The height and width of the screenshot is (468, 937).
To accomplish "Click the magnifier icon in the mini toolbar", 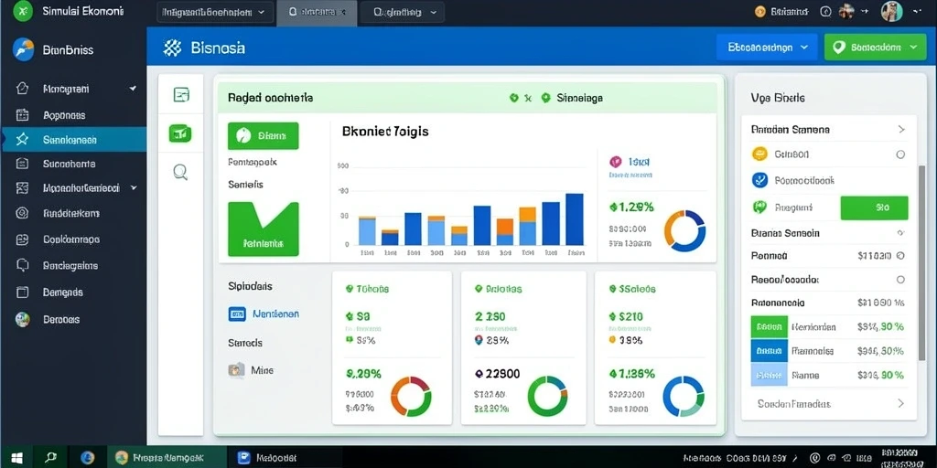I will 180,173.
